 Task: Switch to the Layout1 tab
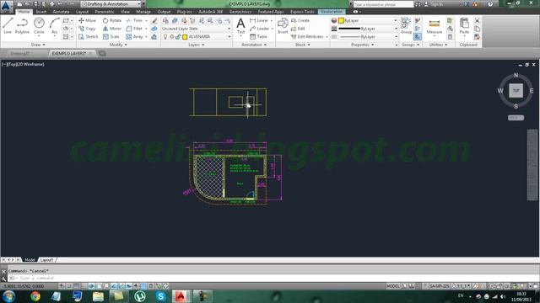[x=47, y=260]
